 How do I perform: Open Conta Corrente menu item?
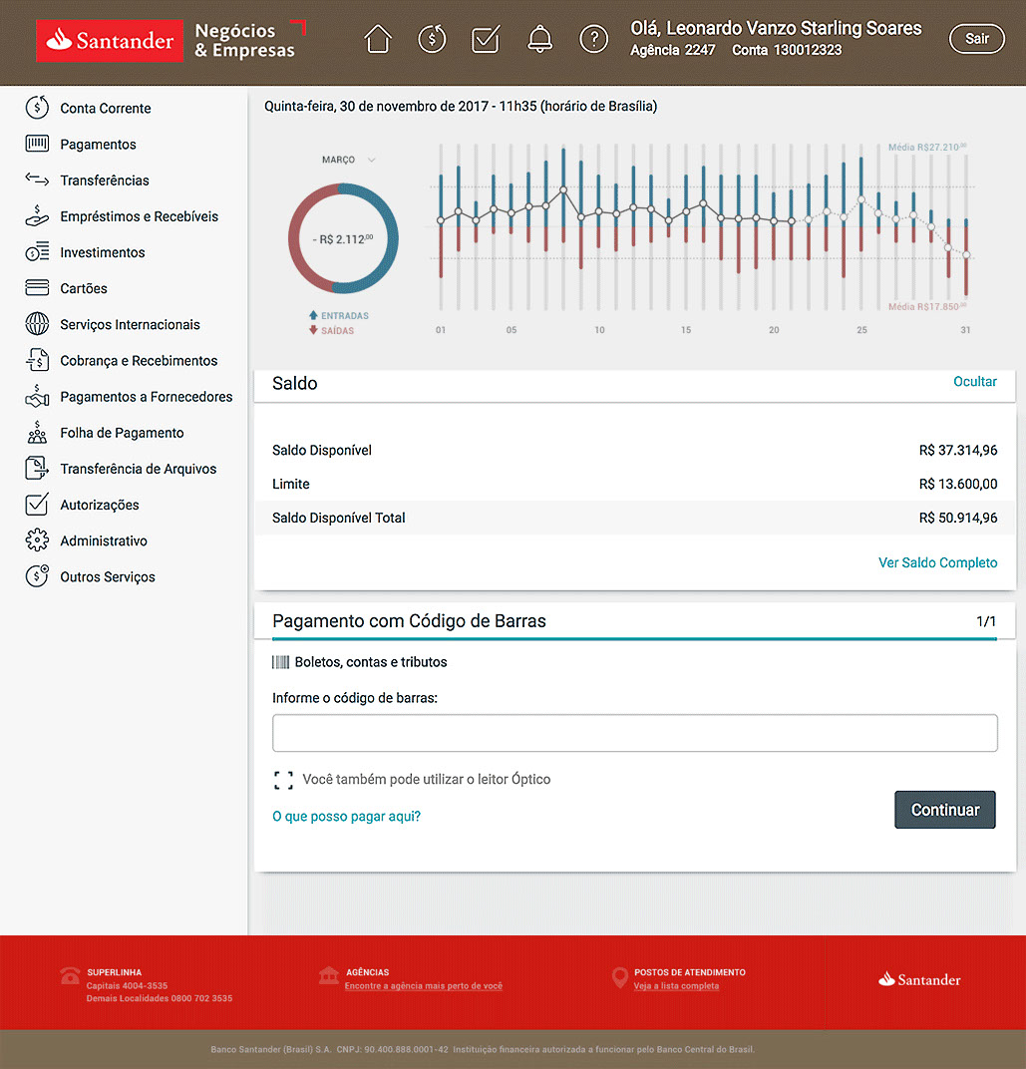point(105,109)
